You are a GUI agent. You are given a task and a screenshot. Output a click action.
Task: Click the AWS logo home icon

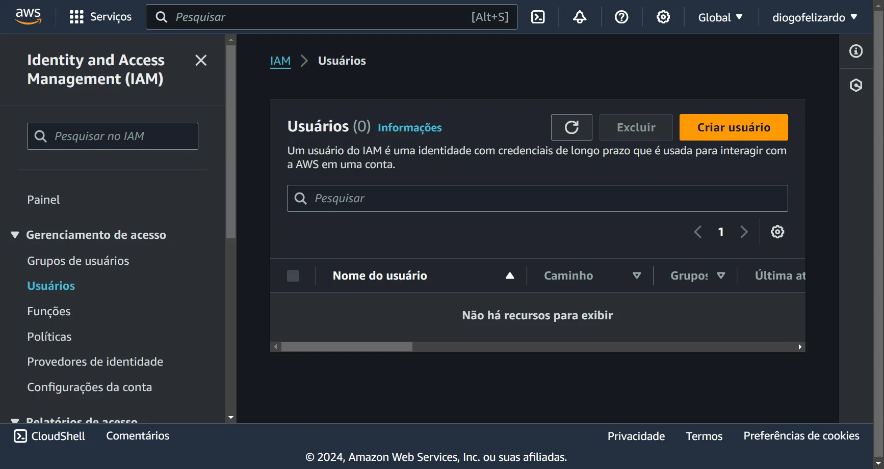[28, 16]
